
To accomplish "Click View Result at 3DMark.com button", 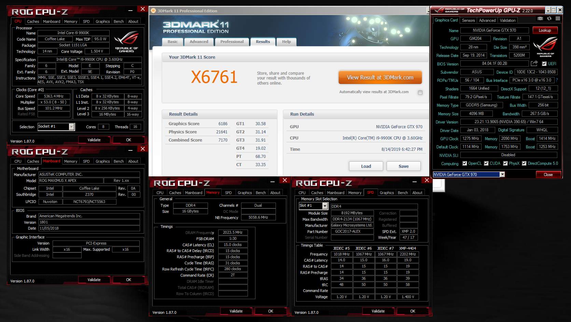I will point(380,77).
